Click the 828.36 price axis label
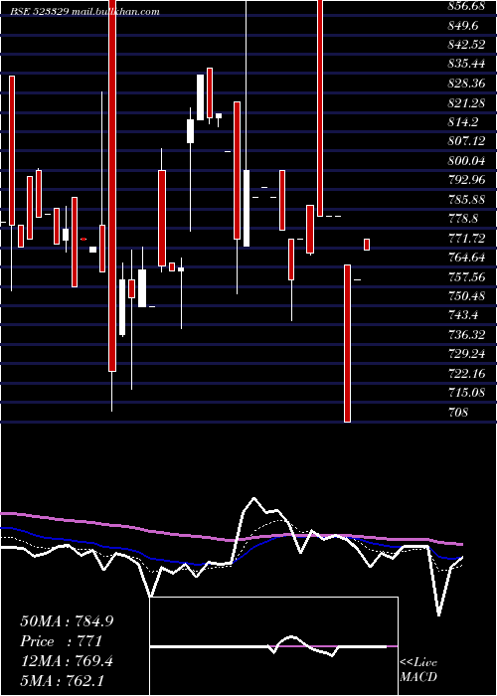Image resolution: width=497 pixels, height=696 pixels. [x=467, y=84]
